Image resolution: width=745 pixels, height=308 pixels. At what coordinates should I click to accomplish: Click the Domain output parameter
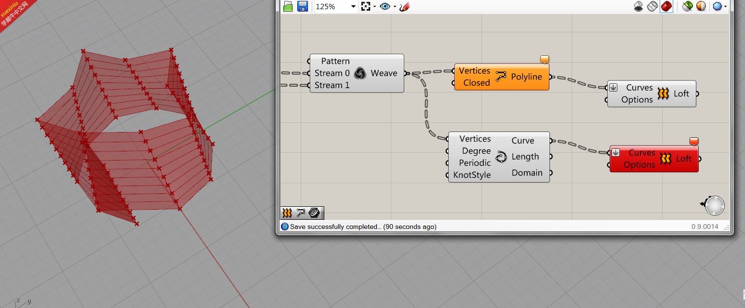pyautogui.click(x=527, y=173)
